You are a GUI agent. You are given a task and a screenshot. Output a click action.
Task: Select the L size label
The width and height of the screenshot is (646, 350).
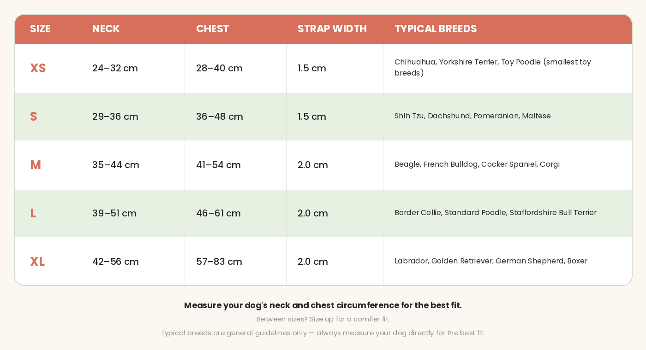[x=33, y=213]
